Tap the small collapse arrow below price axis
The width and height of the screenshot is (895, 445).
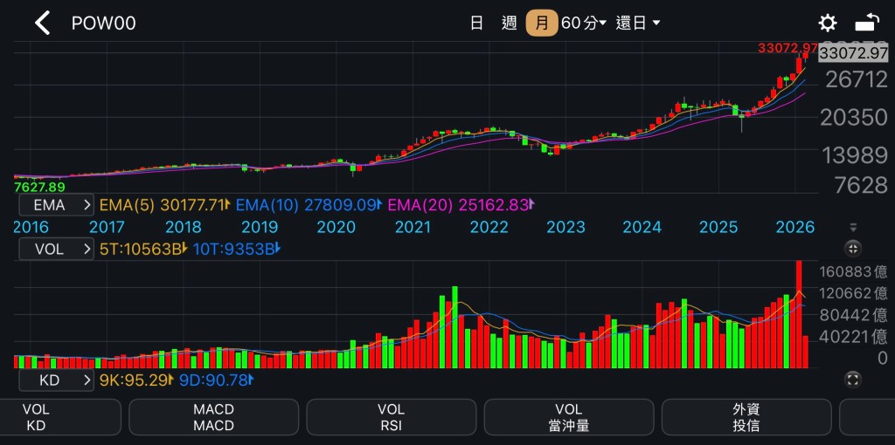pyautogui.click(x=854, y=228)
